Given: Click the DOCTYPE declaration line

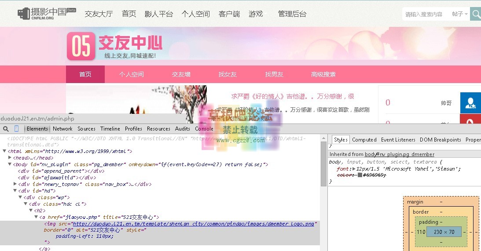Looking at the screenshot, I should pos(157,141).
